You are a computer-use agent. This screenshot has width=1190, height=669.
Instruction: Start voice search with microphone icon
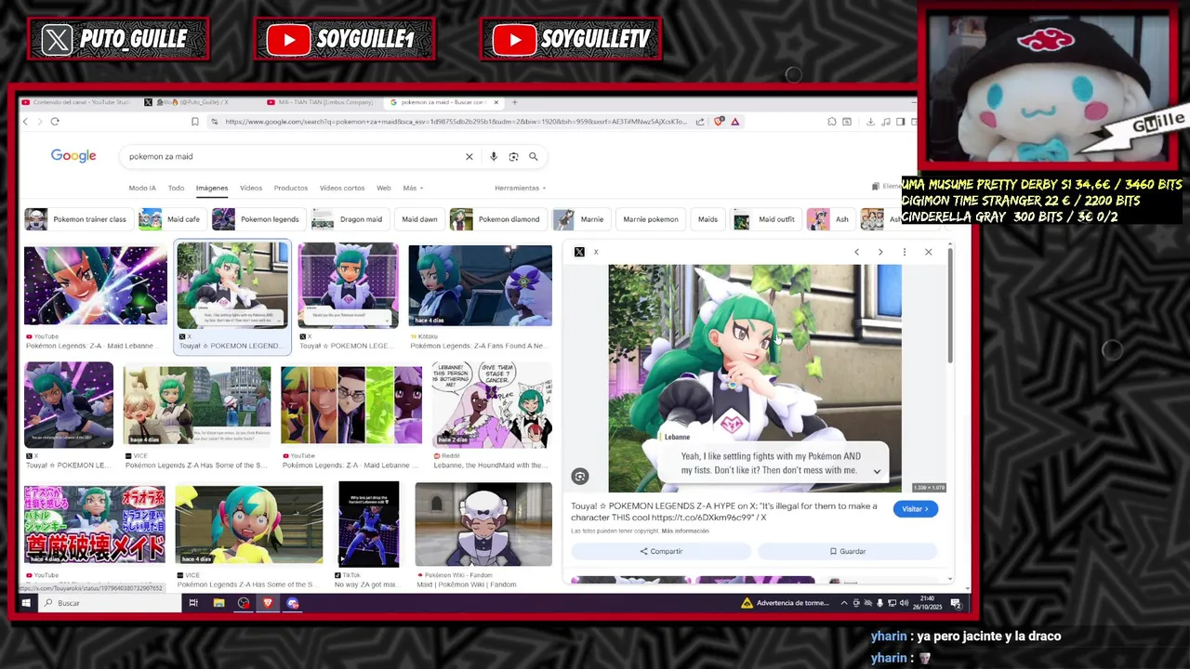coord(494,157)
